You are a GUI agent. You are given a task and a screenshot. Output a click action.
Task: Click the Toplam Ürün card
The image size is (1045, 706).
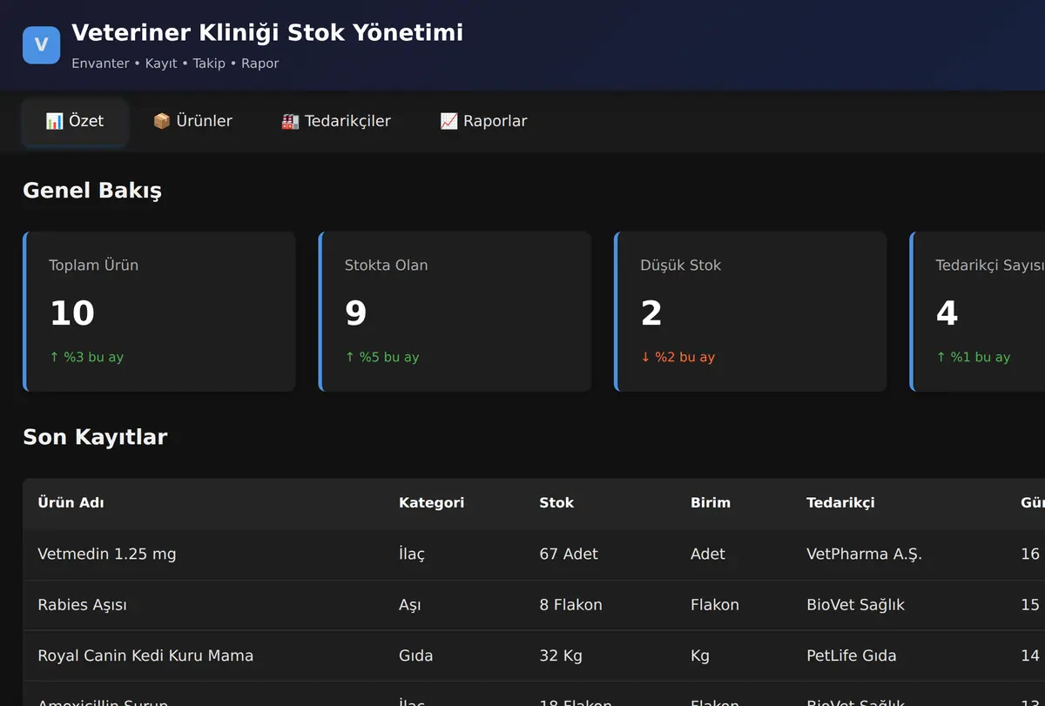point(159,312)
